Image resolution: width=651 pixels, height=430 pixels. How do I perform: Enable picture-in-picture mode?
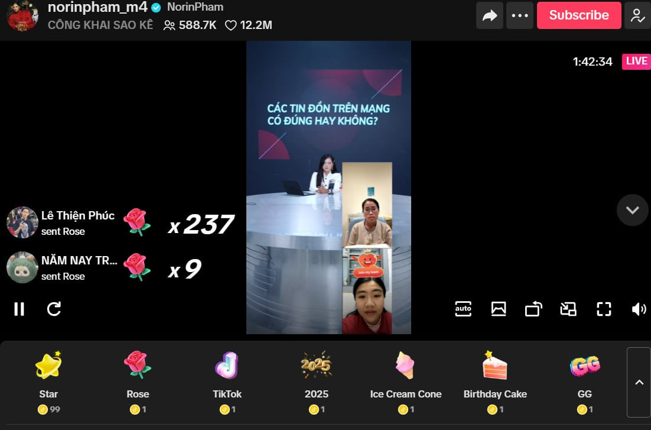pyautogui.click(x=568, y=309)
